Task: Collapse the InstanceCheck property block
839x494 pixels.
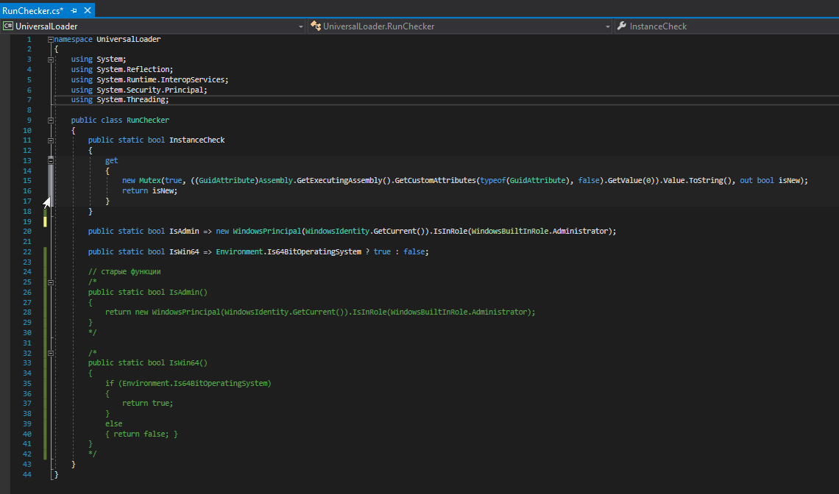Action: [50, 140]
